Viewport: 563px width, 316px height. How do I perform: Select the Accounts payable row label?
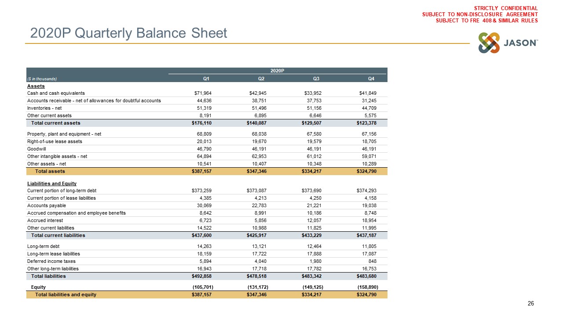[47, 205]
